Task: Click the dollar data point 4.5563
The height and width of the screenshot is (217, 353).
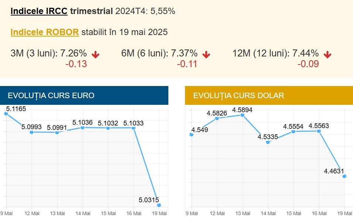Action: click(319, 131)
